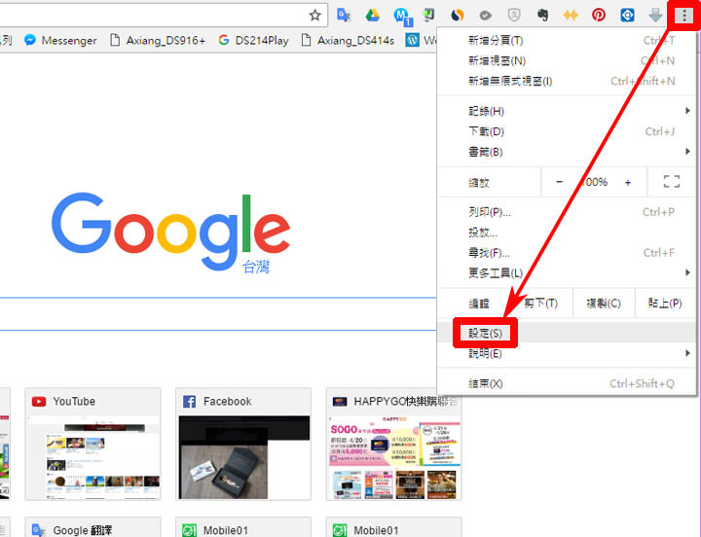Click the Google Drive extension icon
Image resolution: width=701 pixels, height=537 pixels.
[372, 15]
